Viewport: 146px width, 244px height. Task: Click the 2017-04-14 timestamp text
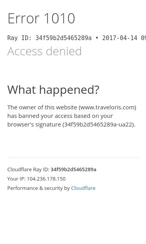(120, 38)
